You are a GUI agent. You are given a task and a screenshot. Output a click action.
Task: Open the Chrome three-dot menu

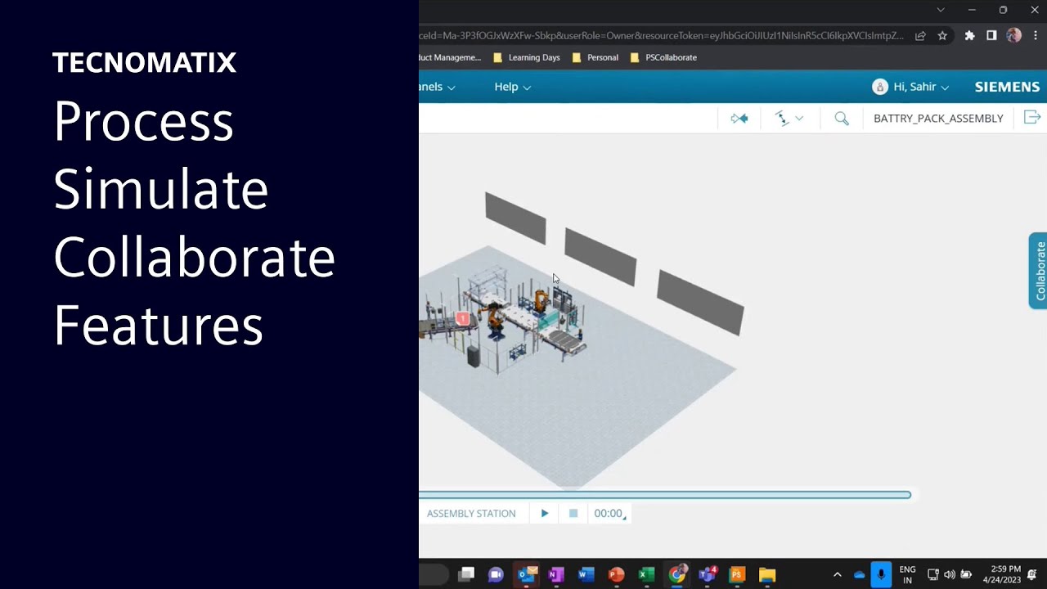1036,35
